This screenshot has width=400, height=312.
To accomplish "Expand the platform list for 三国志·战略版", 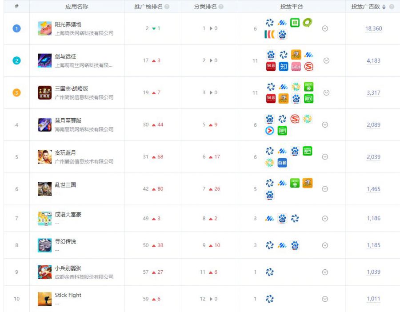I will (326, 92).
